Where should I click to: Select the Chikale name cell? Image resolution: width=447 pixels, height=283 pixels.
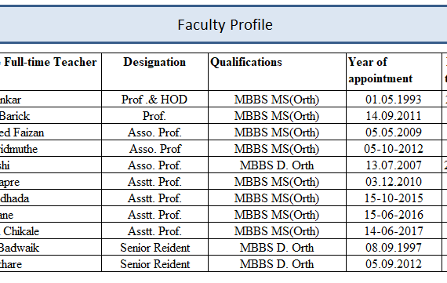pyautogui.click(x=50, y=230)
